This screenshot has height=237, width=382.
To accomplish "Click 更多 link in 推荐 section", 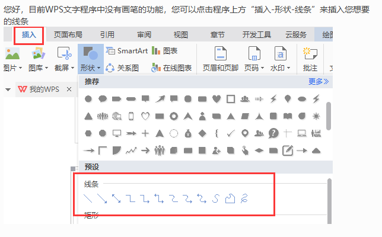I will click(x=319, y=82).
